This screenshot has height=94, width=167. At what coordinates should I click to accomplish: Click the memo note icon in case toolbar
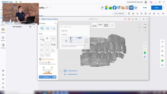(133, 14)
